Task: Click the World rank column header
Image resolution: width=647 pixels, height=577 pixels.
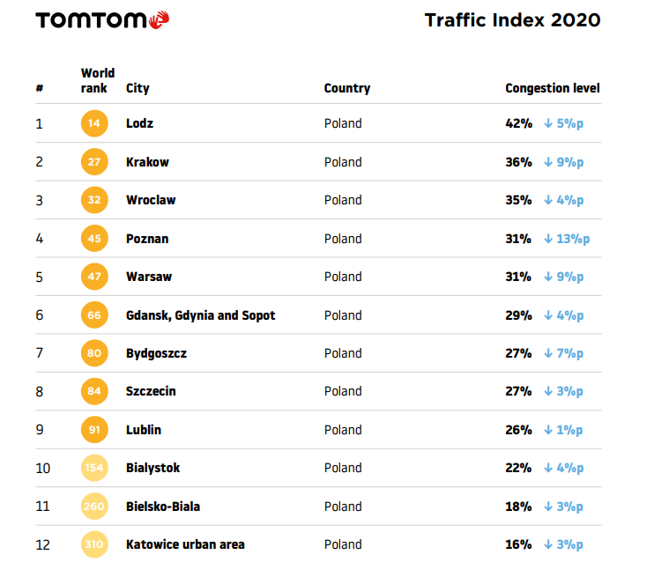Action: 97,80
